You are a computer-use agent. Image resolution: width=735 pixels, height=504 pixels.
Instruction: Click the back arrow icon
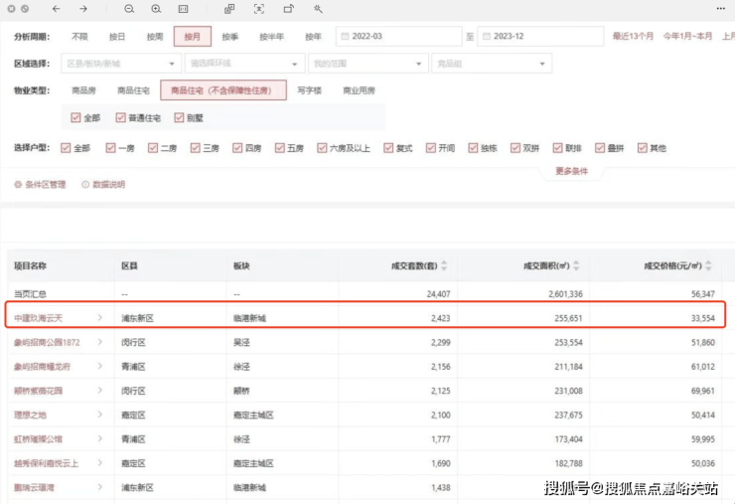(x=57, y=9)
